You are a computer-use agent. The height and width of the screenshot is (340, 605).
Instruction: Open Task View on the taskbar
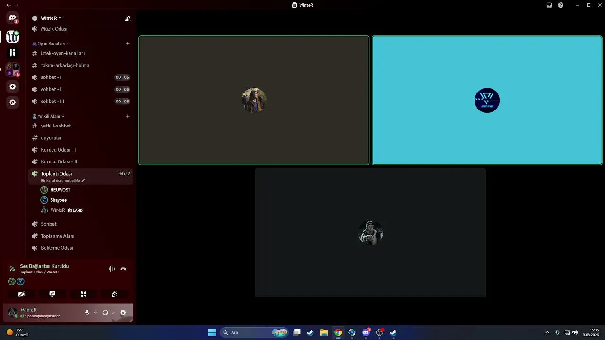pyautogui.click(x=297, y=332)
